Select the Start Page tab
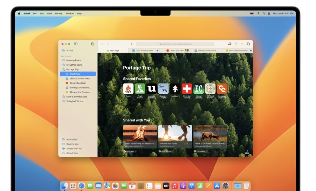This screenshot has height=191, width=316. 113,51
